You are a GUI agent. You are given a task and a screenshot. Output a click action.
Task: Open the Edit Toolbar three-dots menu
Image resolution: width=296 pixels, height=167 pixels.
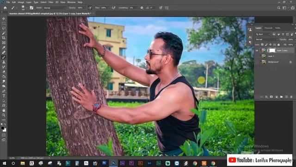click(4, 120)
